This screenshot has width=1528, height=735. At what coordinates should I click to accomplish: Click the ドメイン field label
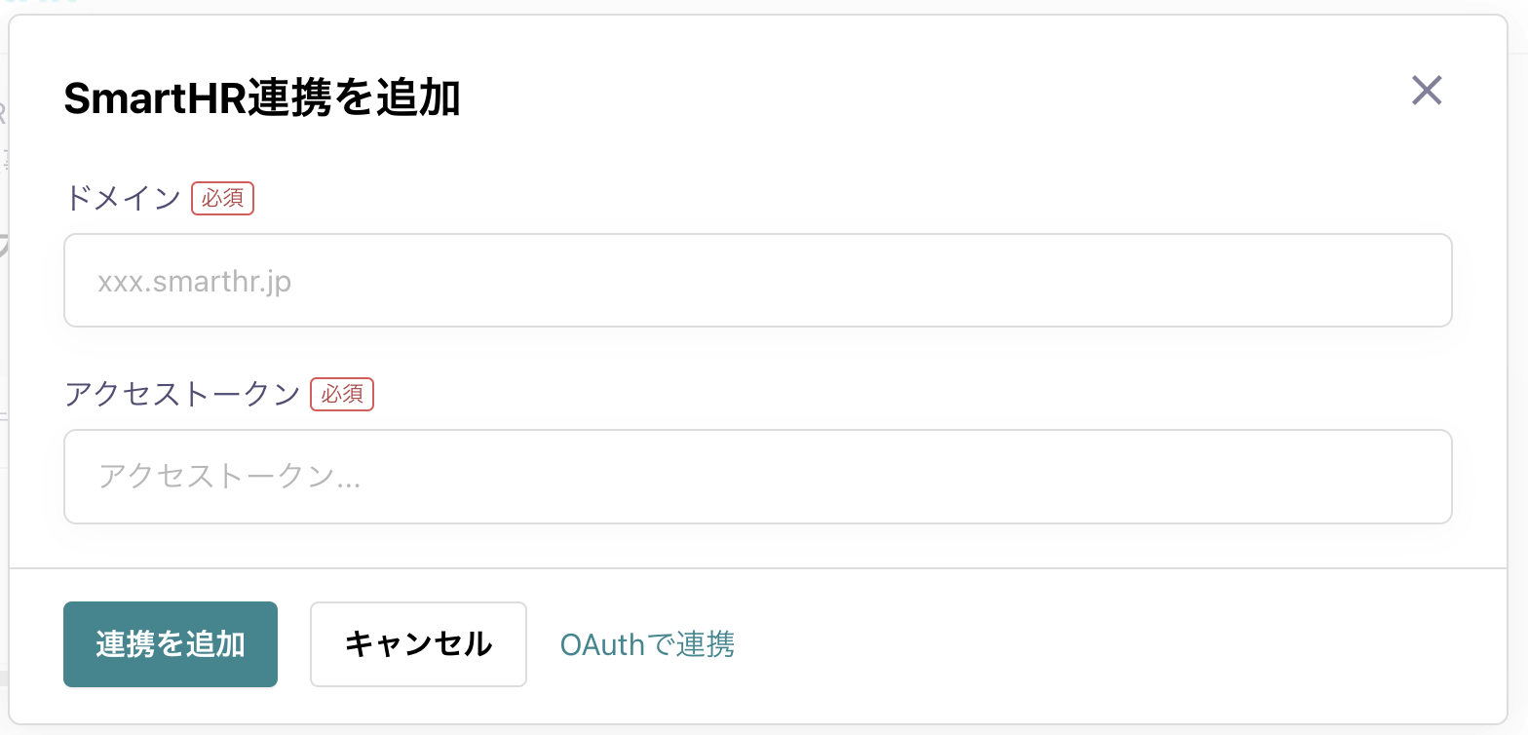(x=123, y=198)
